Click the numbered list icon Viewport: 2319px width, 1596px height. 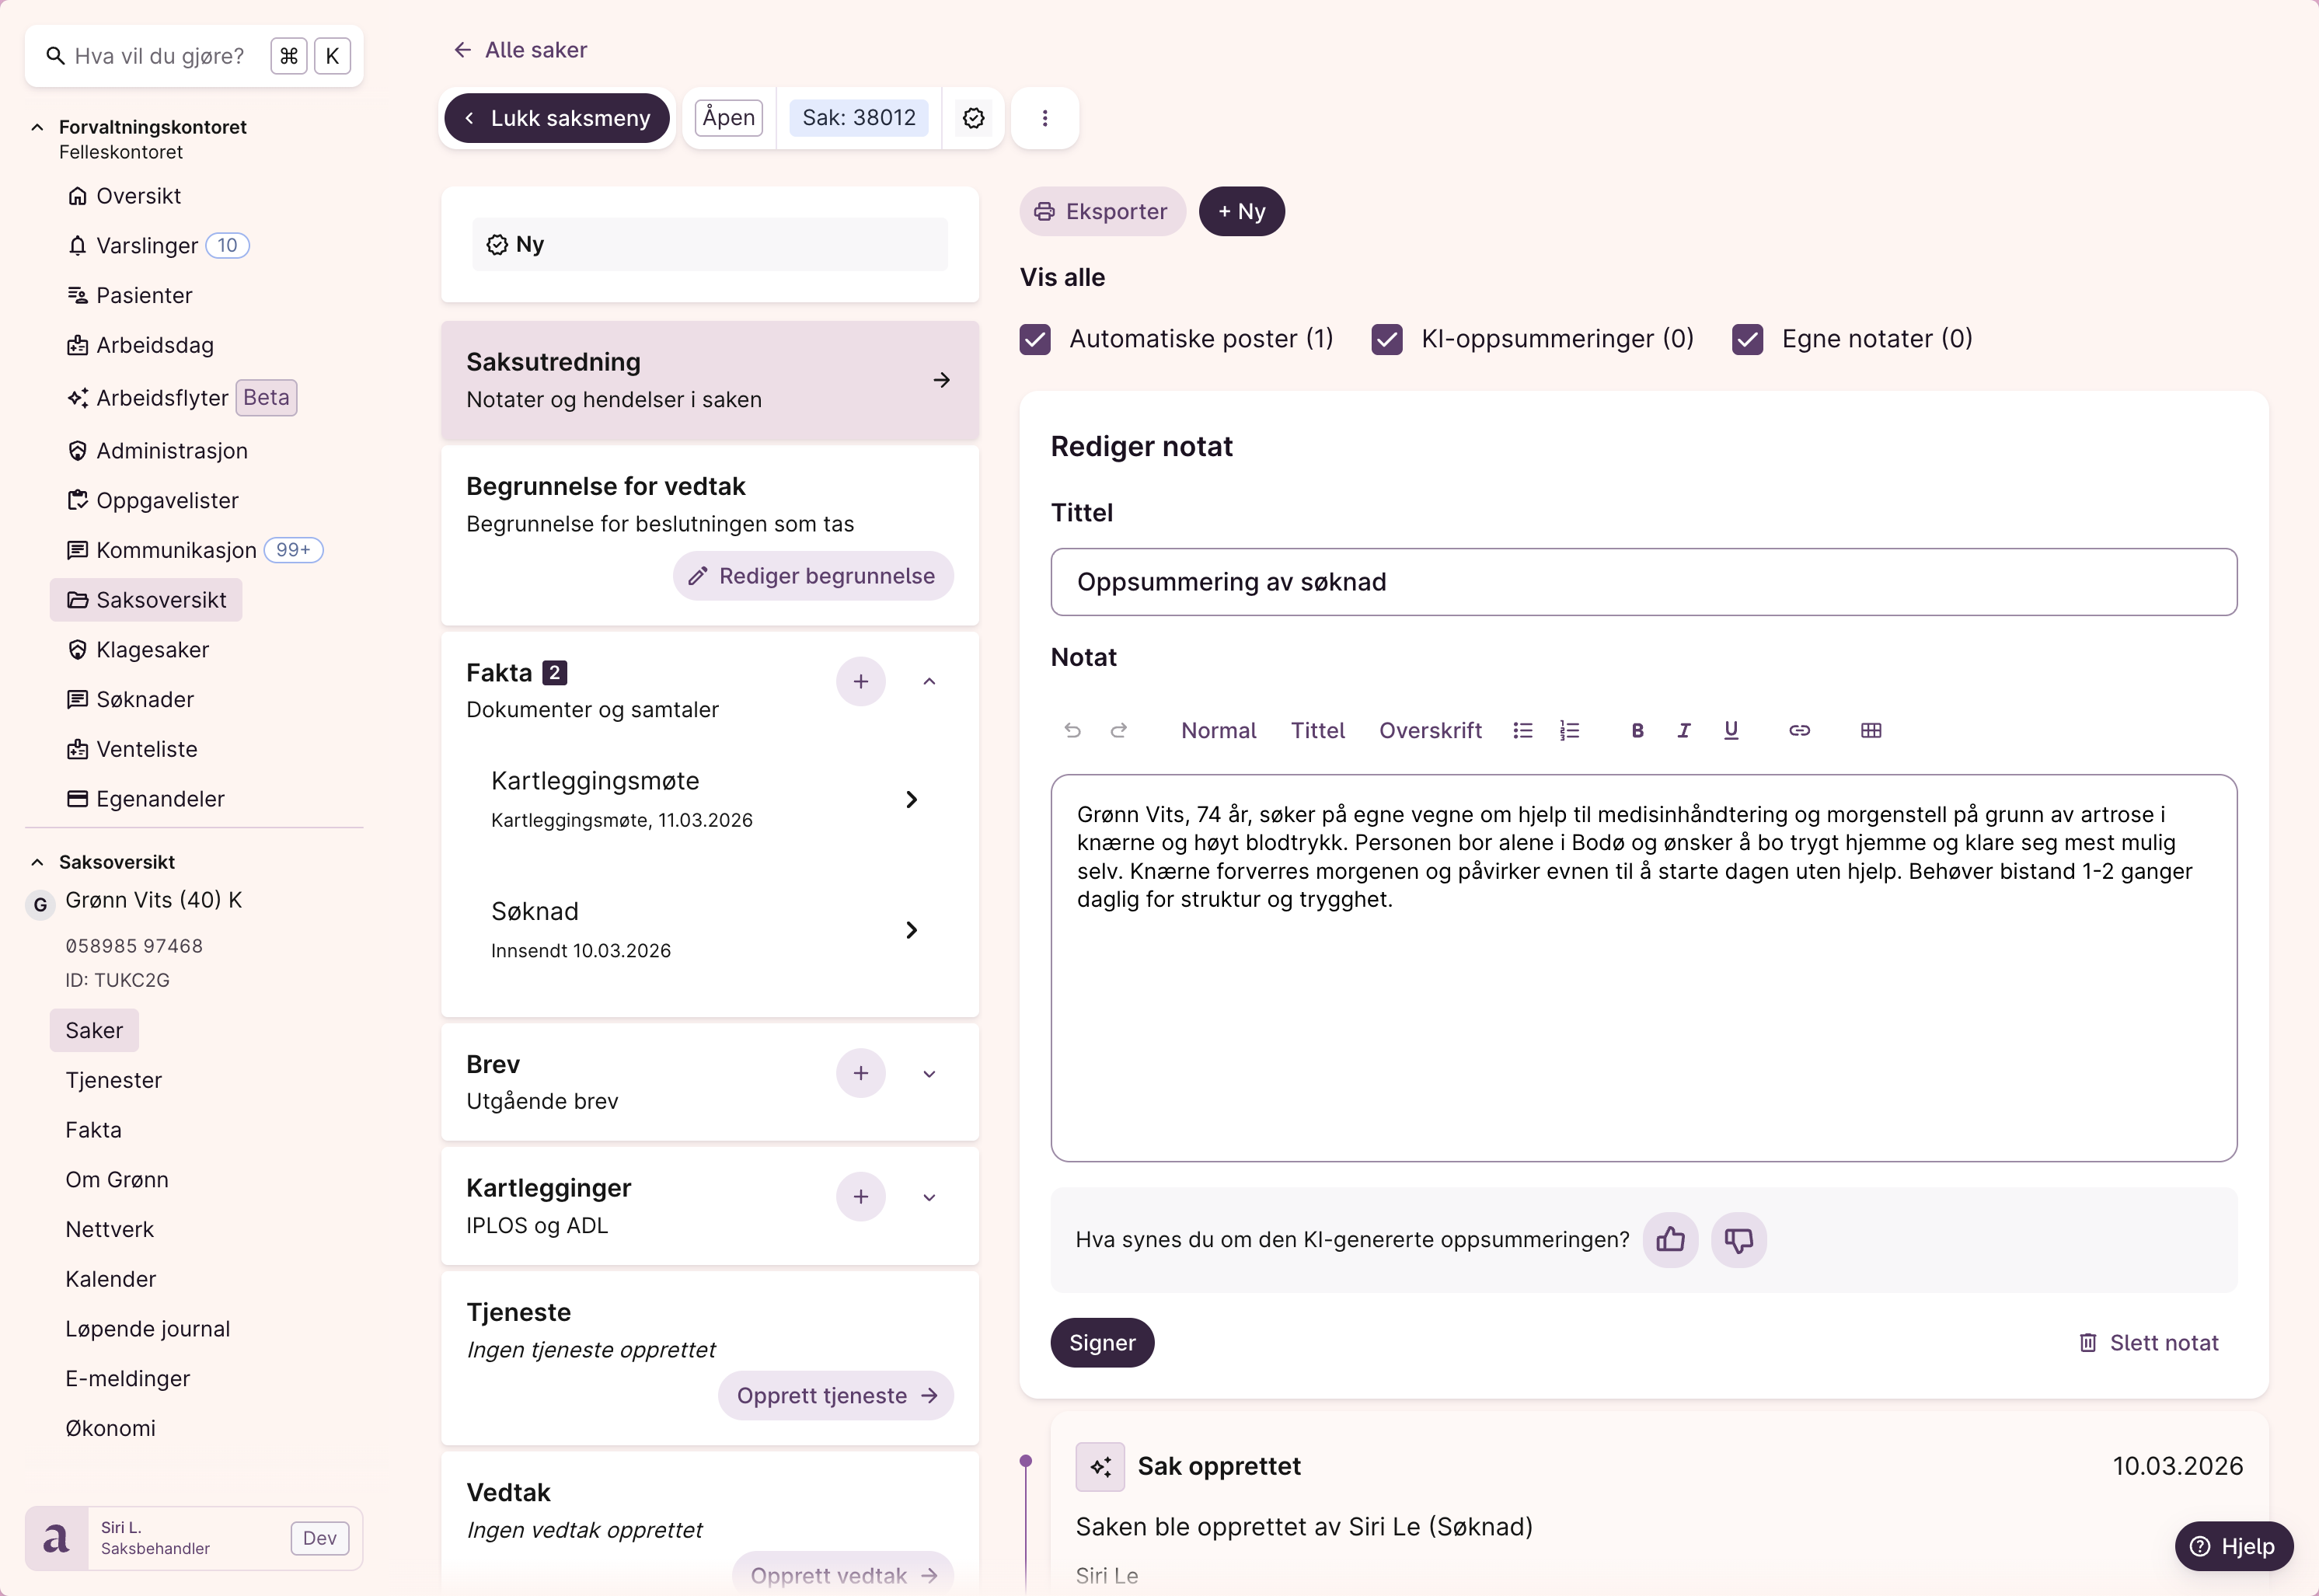coord(1569,730)
